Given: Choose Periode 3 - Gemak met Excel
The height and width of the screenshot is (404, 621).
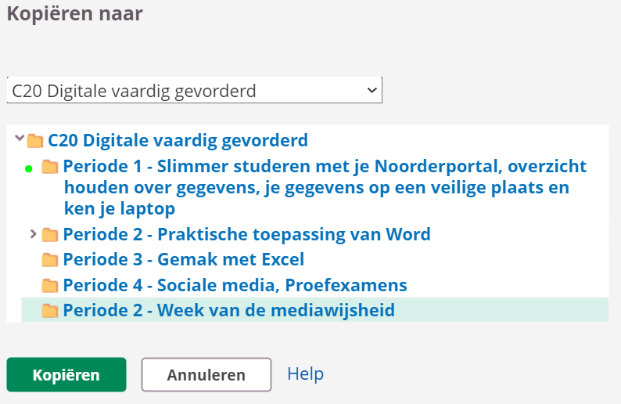Looking at the screenshot, I should (x=183, y=260).
